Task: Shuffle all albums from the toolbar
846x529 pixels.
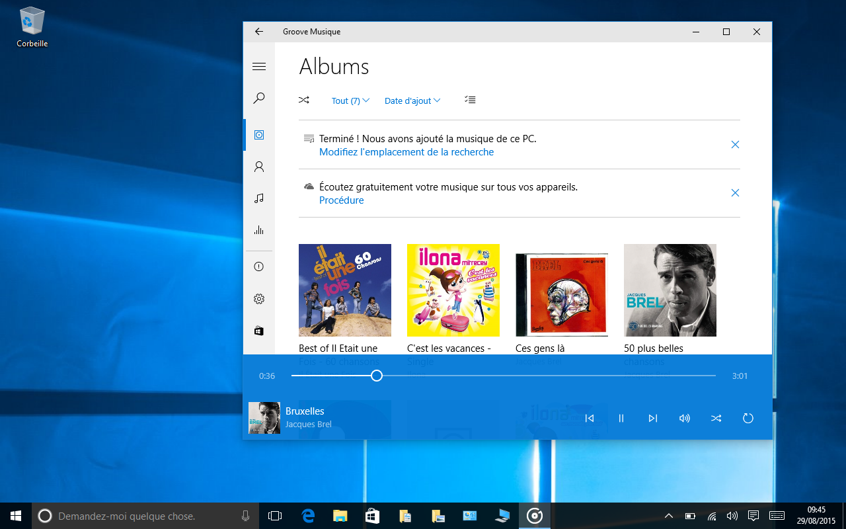Action: [304, 101]
